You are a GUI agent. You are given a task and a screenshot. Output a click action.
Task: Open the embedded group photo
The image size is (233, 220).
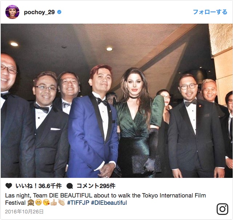pos(116,101)
